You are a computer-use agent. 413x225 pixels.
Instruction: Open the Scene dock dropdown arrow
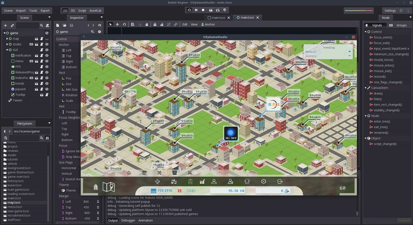(49, 17)
